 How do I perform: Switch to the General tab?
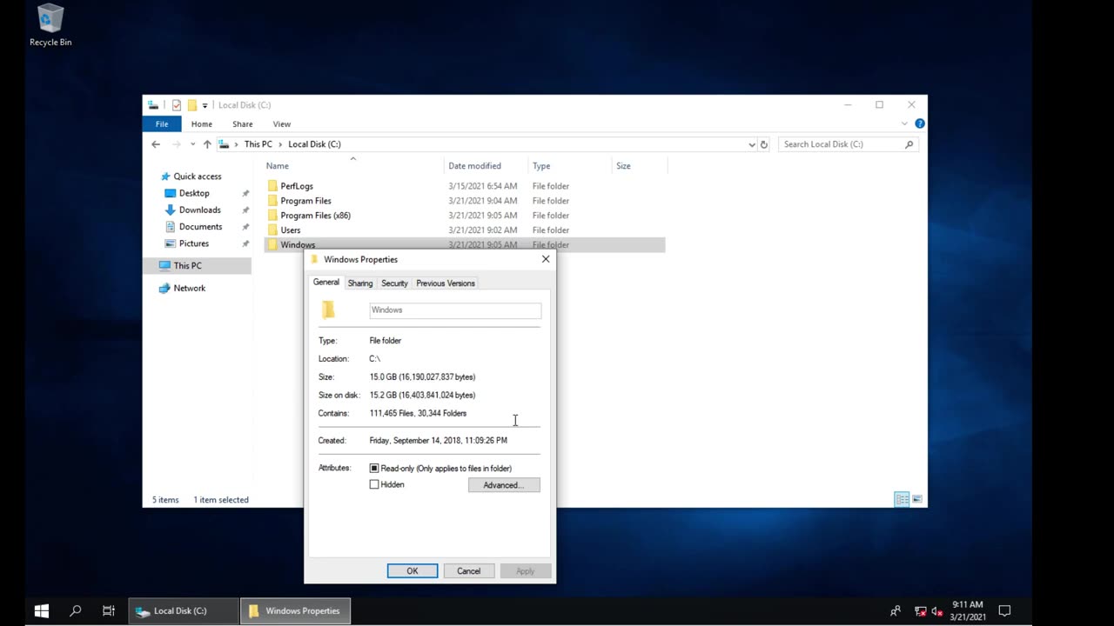(x=325, y=283)
